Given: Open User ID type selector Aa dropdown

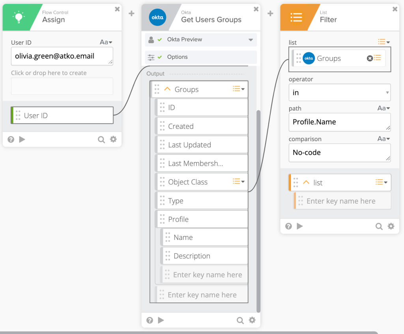Looking at the screenshot, I should click(x=106, y=42).
